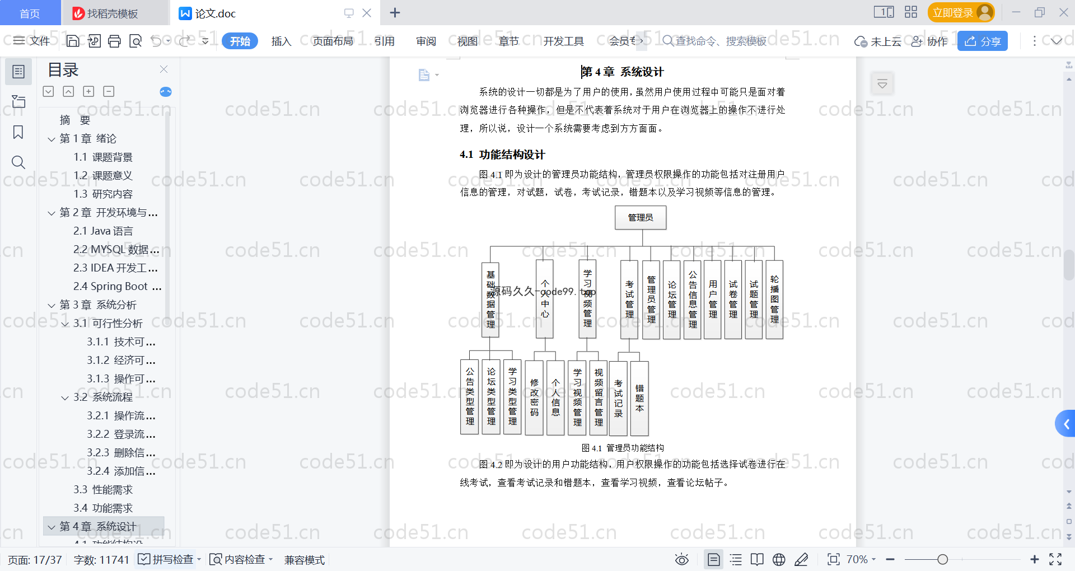
Task: Click the 未上云 cloud status button
Action: click(878, 41)
